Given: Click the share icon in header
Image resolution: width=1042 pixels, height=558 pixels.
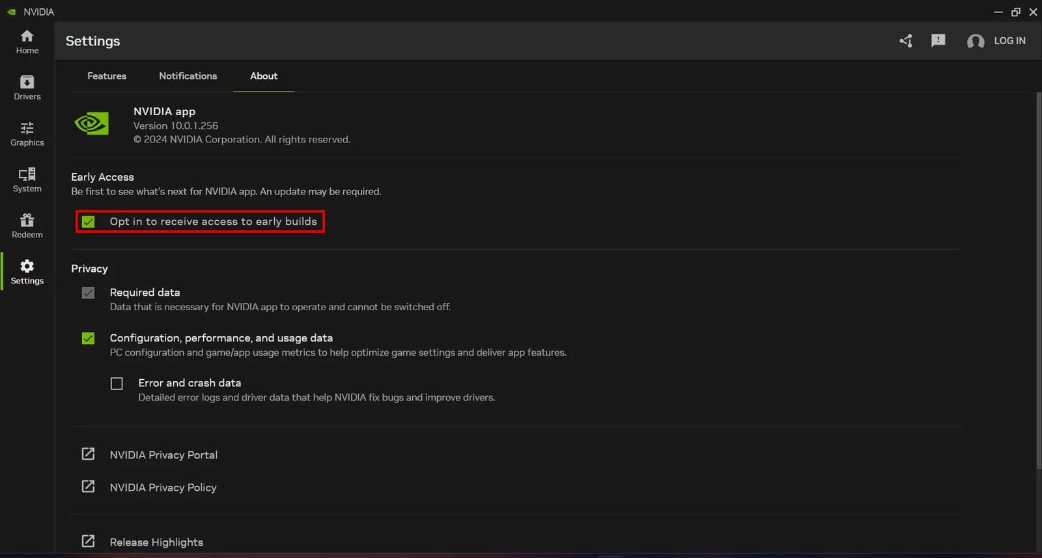Looking at the screenshot, I should [x=906, y=41].
